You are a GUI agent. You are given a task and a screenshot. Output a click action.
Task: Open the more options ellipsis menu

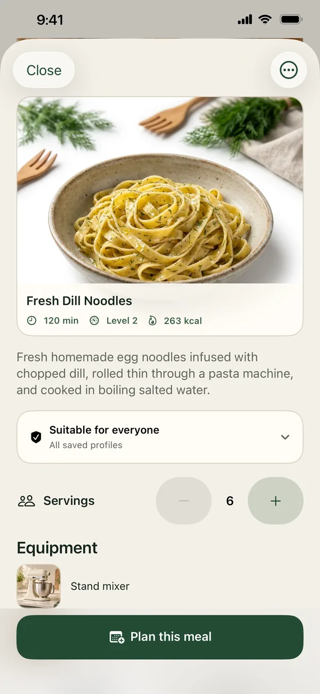(289, 70)
